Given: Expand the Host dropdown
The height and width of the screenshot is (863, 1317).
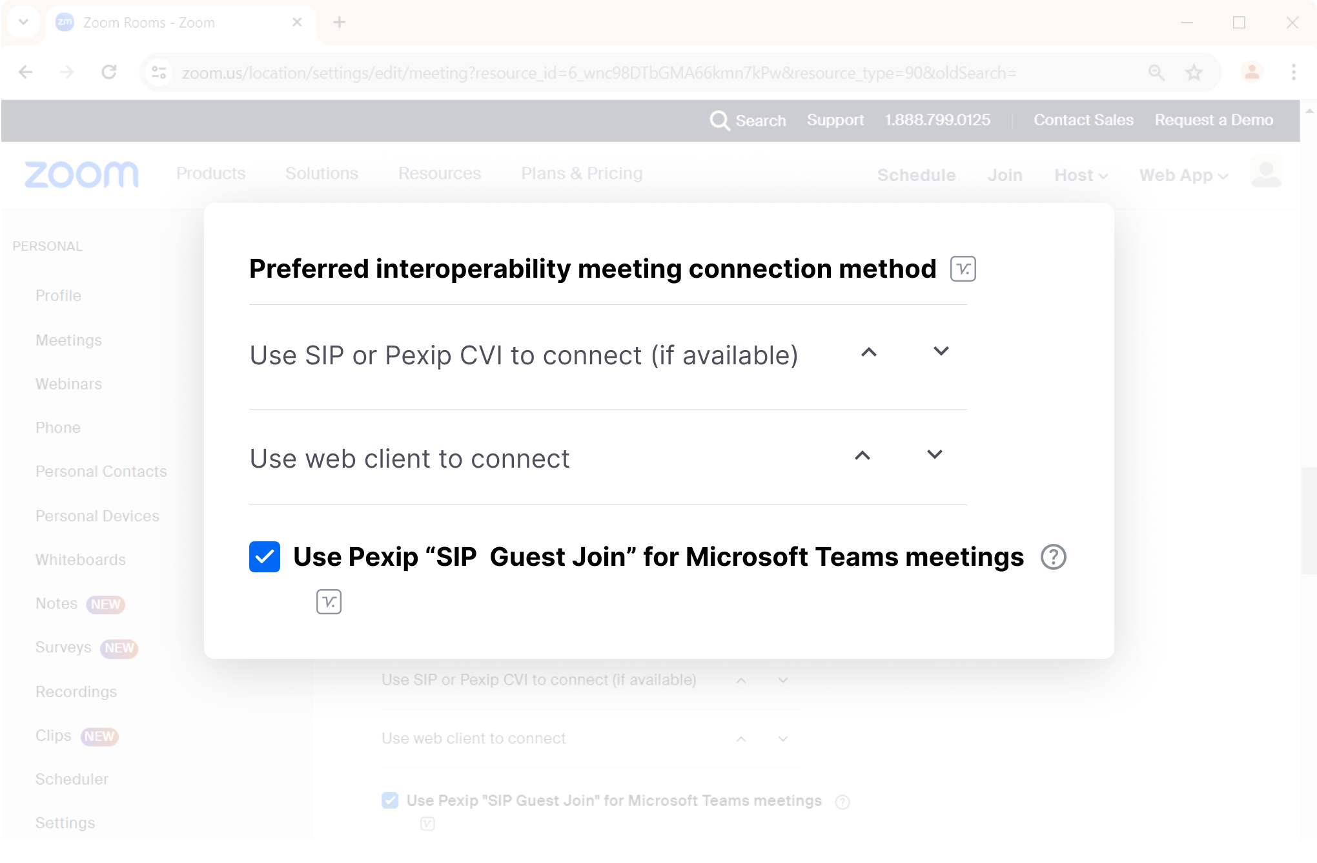Looking at the screenshot, I should tap(1081, 175).
